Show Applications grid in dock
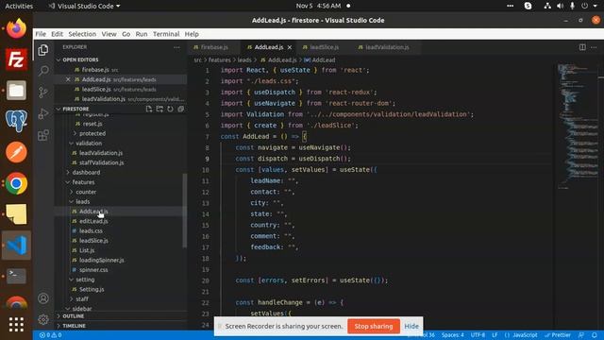The width and height of the screenshot is (604, 340). [16, 325]
